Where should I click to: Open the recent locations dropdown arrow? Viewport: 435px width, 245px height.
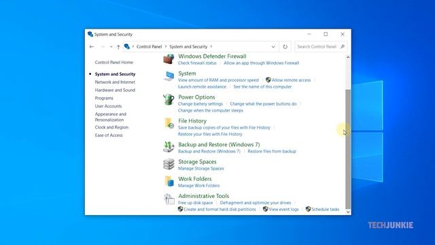point(111,47)
